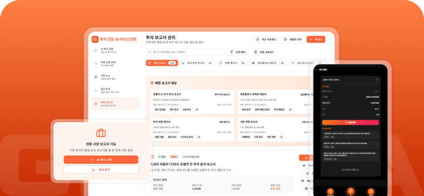Click the newspaper icon beside 시장 뉴스

96,77
